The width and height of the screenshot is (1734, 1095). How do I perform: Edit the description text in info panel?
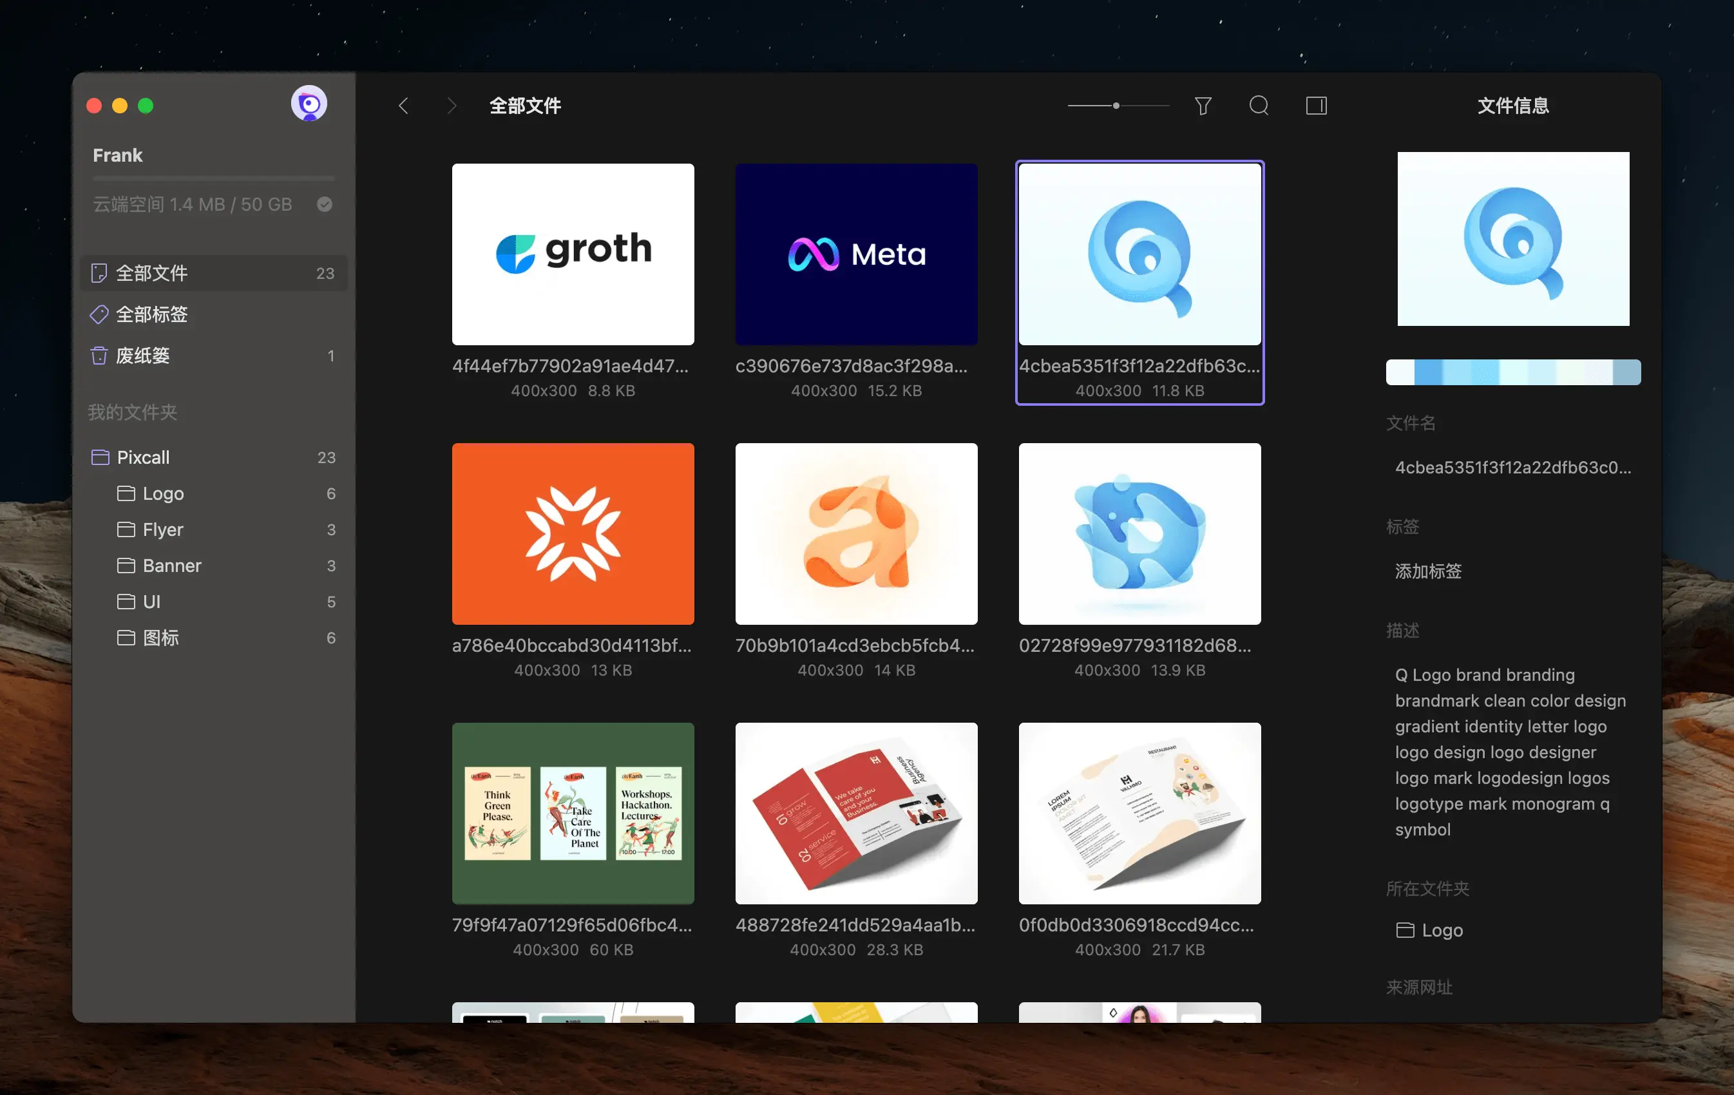pos(1510,752)
